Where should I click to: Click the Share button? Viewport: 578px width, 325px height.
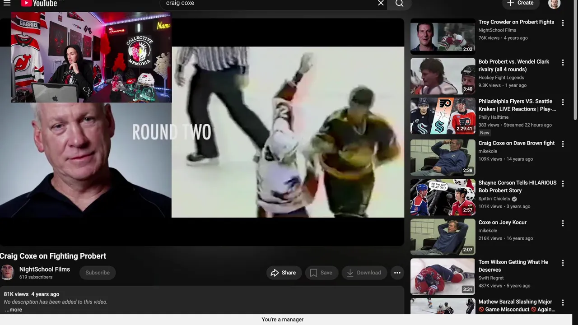[284, 273]
